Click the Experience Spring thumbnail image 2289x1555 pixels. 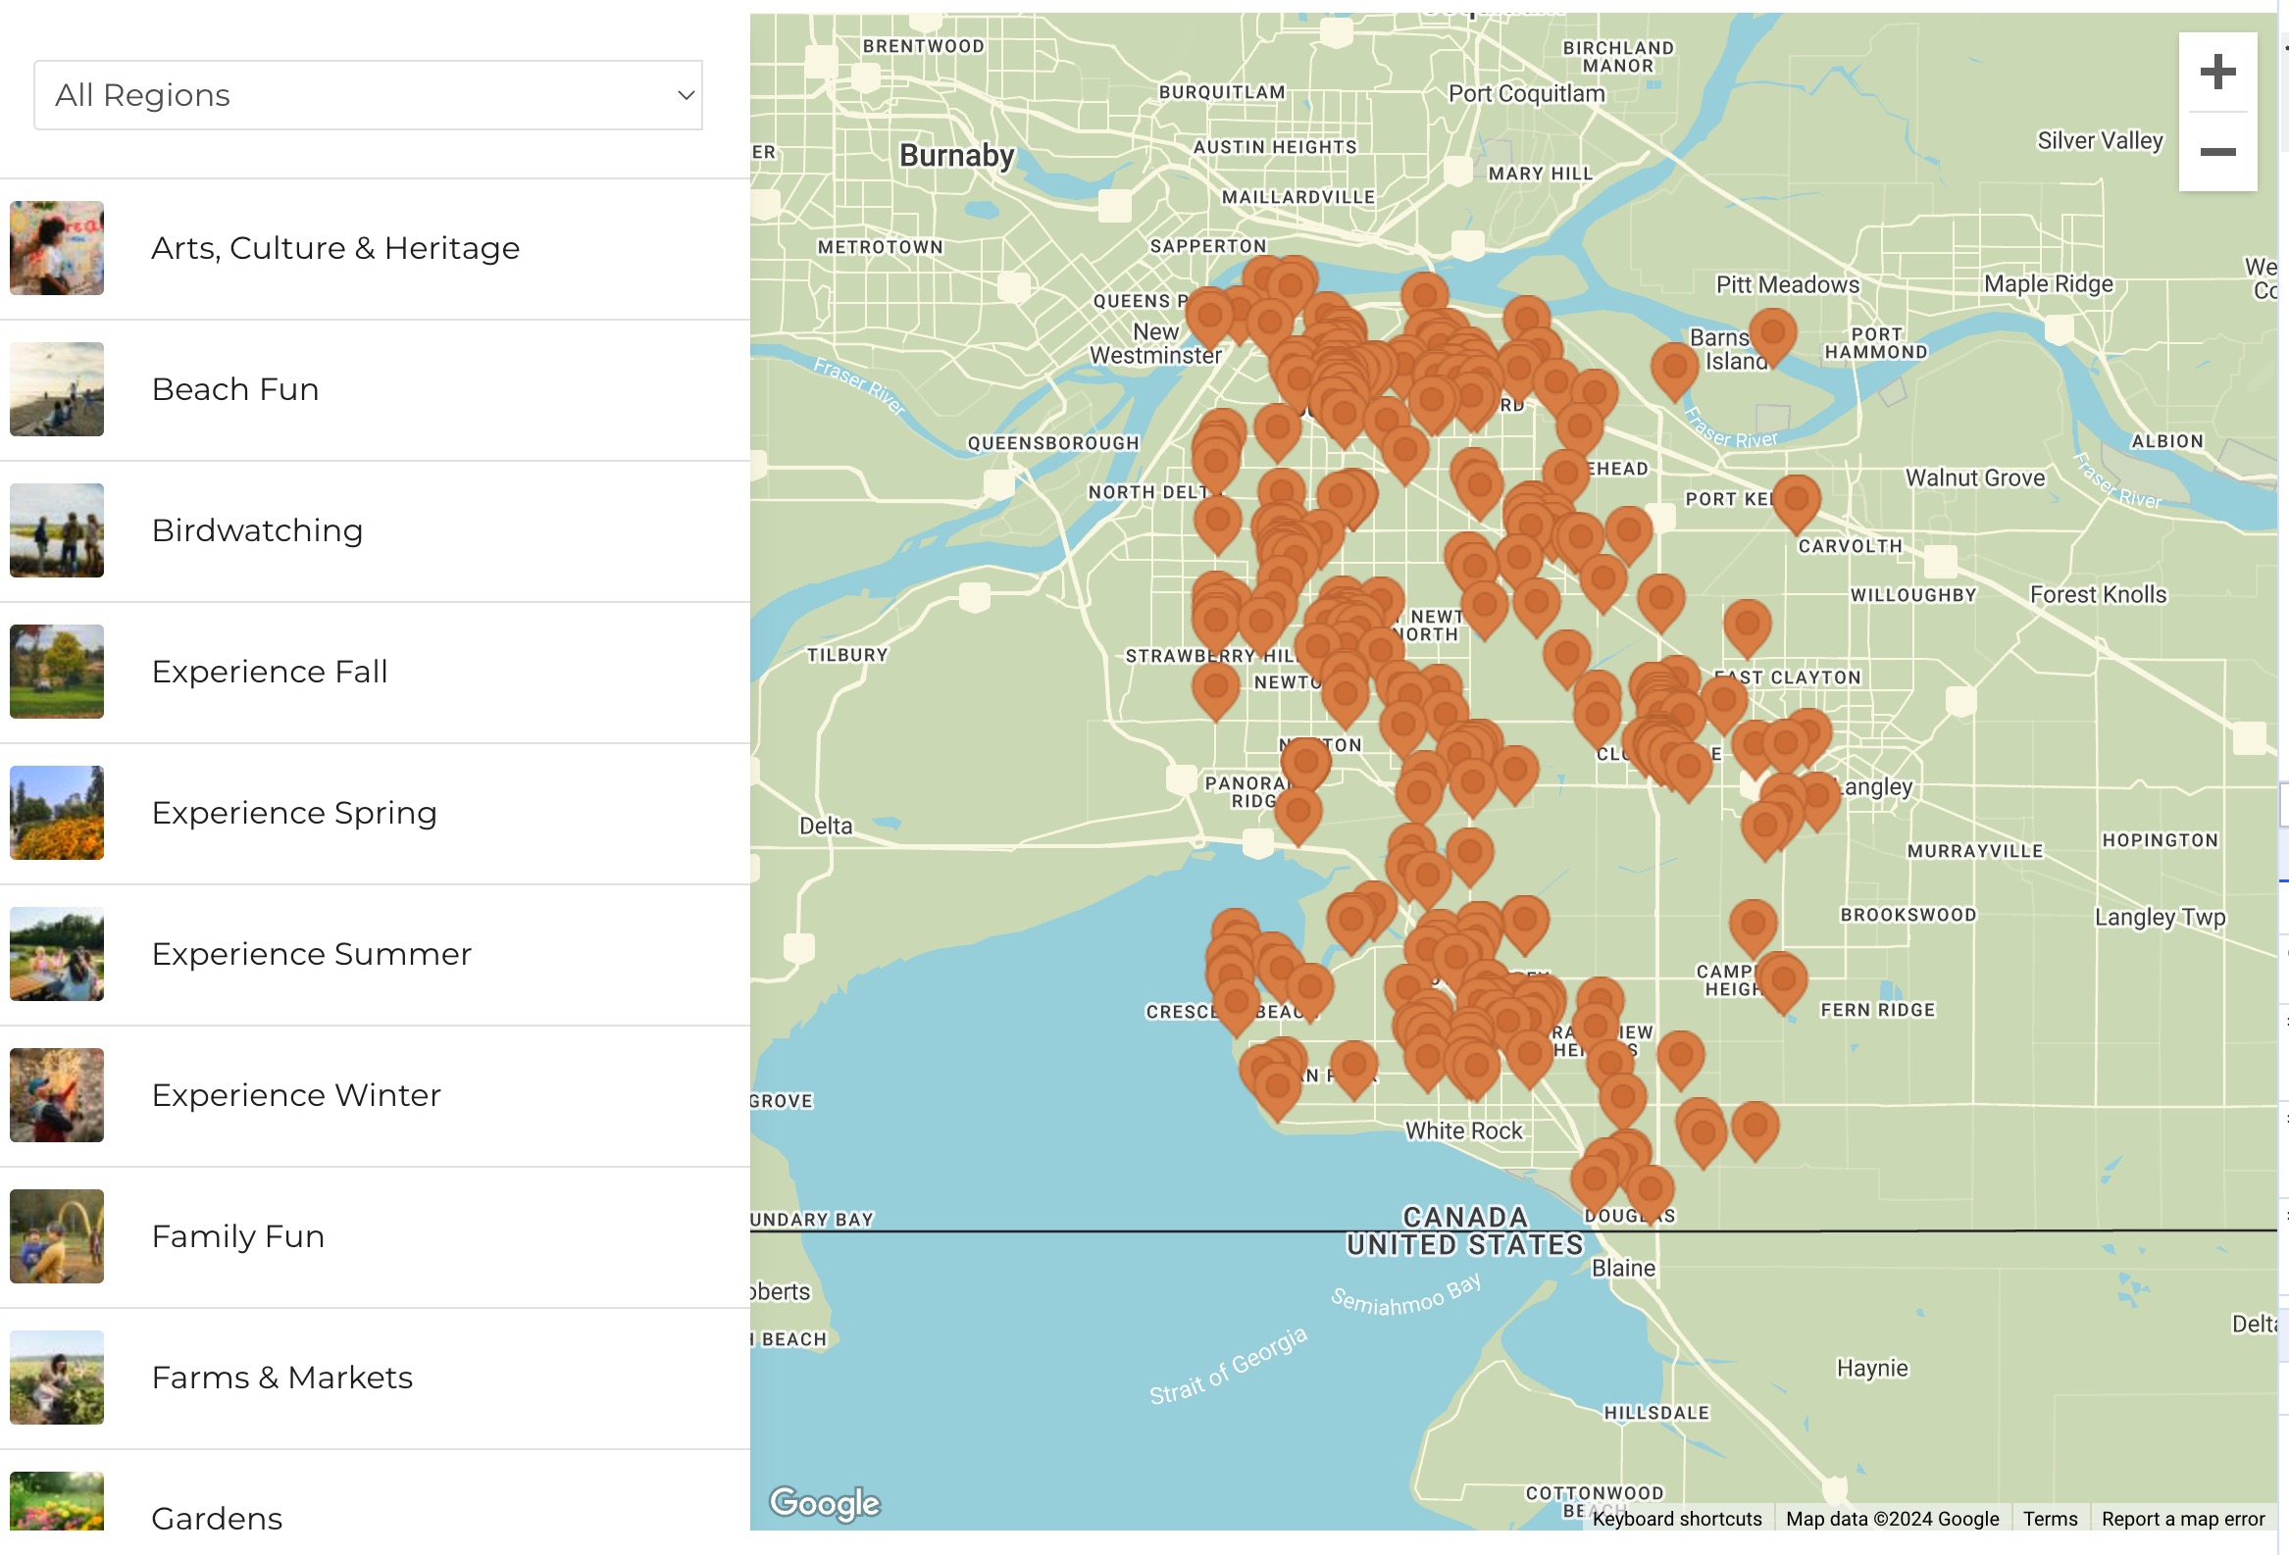pyautogui.click(x=57, y=813)
